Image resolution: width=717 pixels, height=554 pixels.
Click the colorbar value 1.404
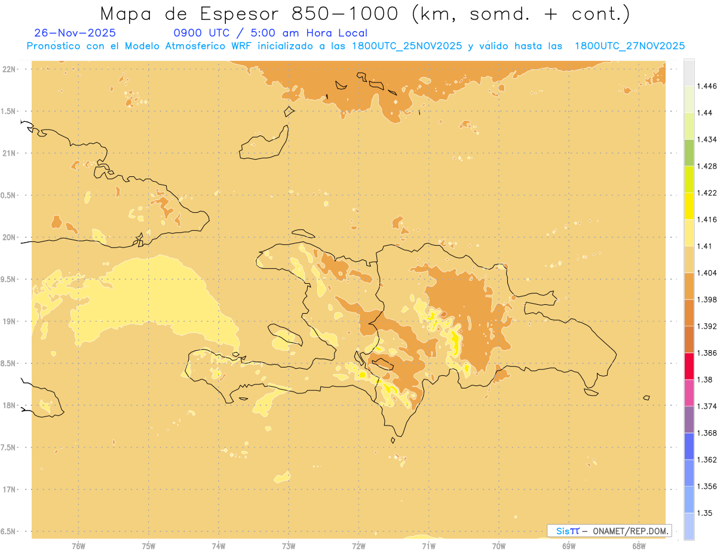pos(708,273)
